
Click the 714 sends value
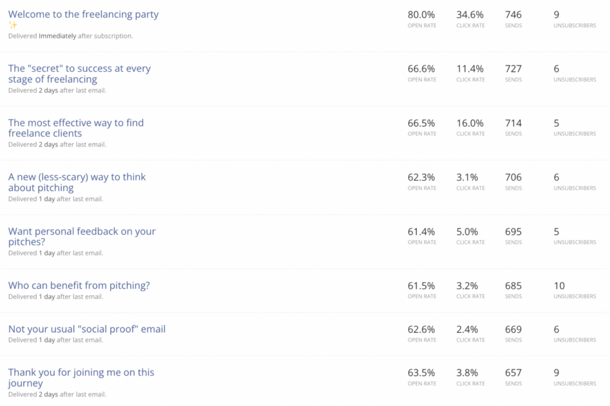coord(513,123)
